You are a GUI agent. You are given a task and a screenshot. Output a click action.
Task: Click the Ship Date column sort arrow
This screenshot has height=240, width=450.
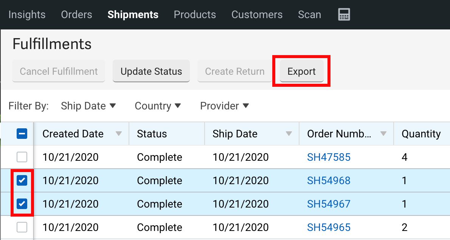pyautogui.click(x=289, y=134)
